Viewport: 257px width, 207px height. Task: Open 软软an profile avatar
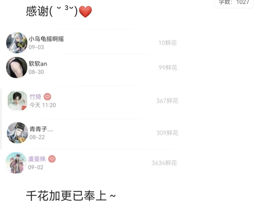(16, 68)
